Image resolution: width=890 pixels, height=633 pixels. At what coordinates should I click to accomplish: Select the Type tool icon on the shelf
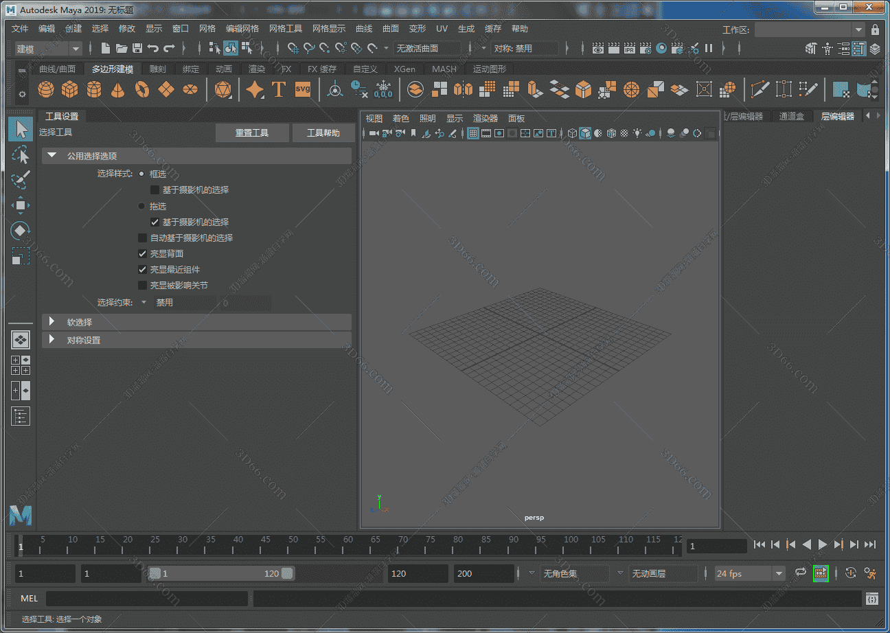(279, 89)
